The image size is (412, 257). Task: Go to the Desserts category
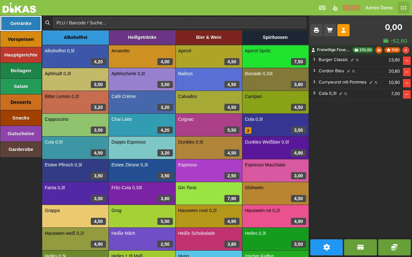(21, 102)
